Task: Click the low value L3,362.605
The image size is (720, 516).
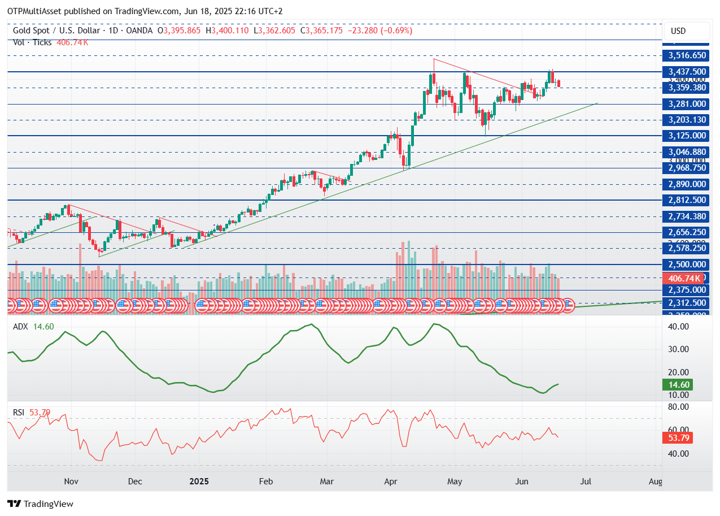Action: (x=274, y=31)
